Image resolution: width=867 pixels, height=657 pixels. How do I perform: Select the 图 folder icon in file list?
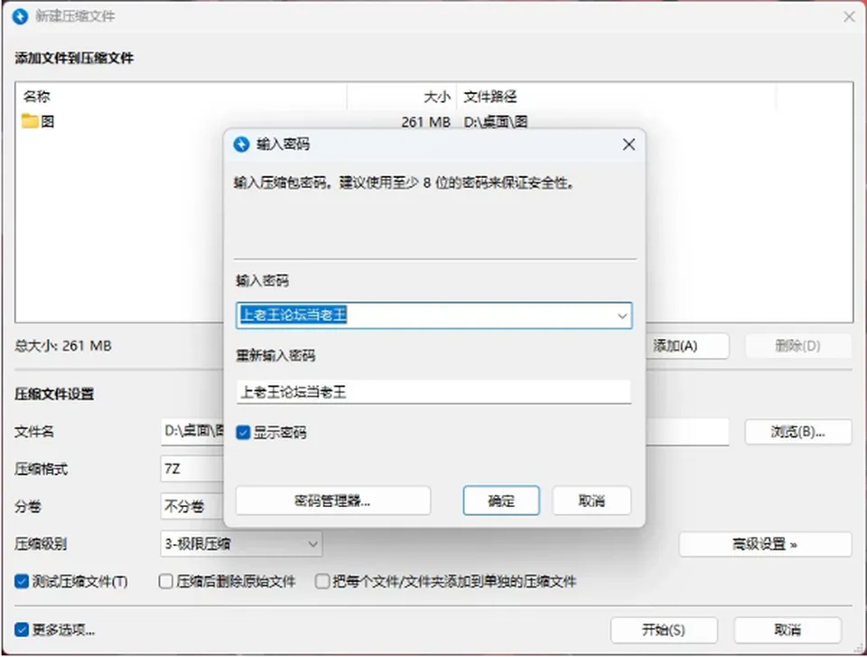tap(30, 121)
